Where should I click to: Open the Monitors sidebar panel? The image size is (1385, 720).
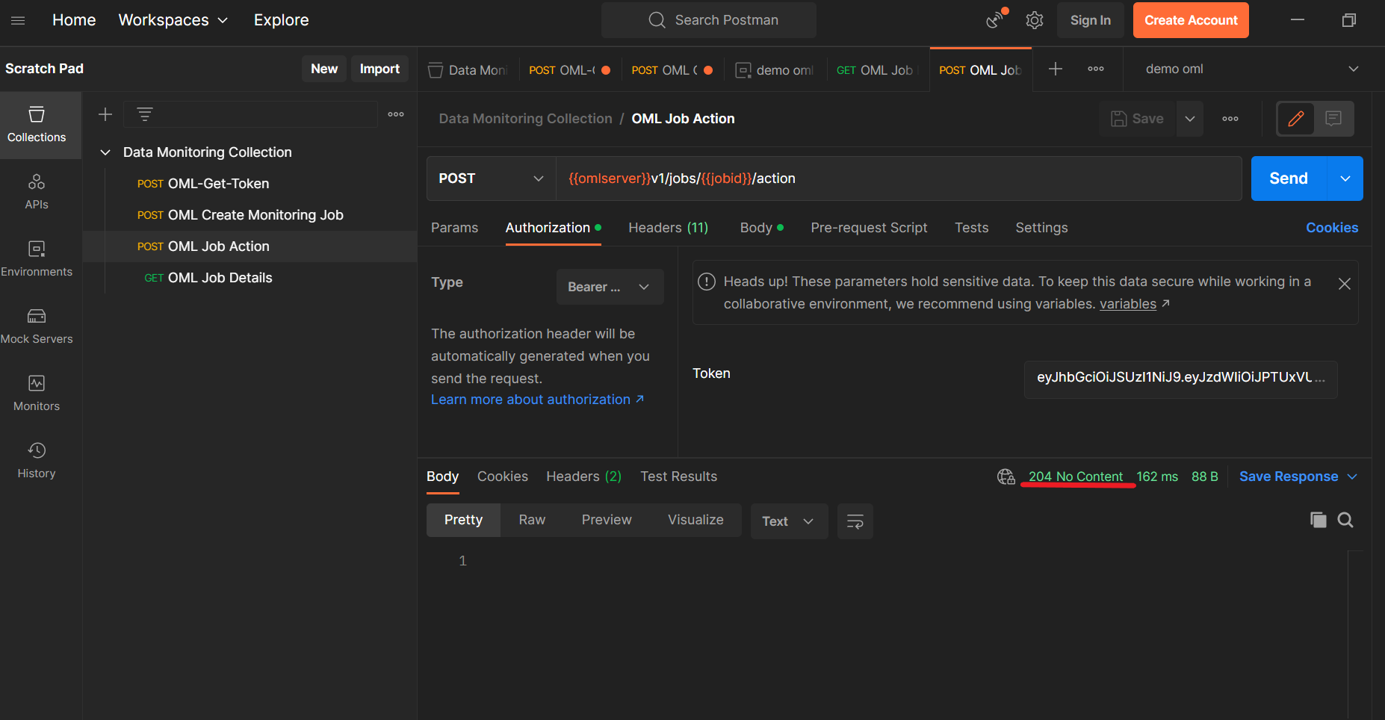click(x=37, y=394)
